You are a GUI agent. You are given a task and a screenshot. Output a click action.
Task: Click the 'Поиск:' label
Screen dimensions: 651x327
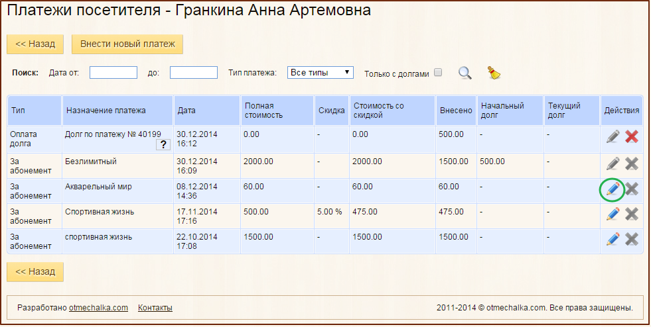[25, 73]
